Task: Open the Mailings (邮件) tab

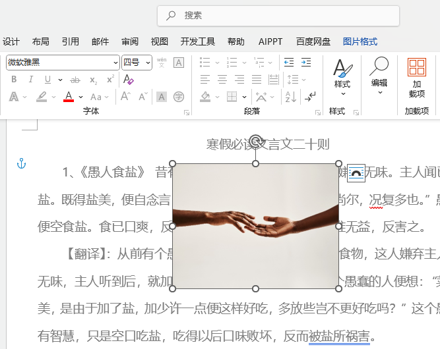Action: click(100, 41)
